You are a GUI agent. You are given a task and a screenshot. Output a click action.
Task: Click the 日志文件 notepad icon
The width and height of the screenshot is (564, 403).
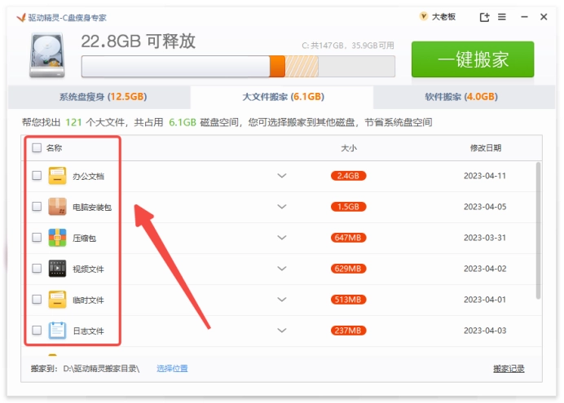click(57, 331)
